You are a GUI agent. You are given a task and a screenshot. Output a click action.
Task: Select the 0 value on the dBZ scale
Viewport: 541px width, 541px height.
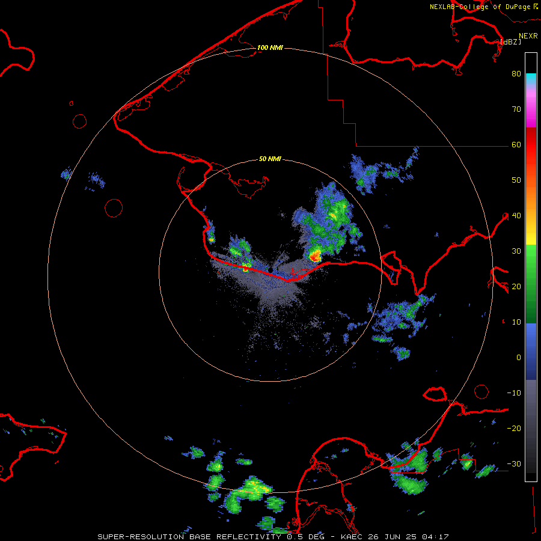pos(519,358)
